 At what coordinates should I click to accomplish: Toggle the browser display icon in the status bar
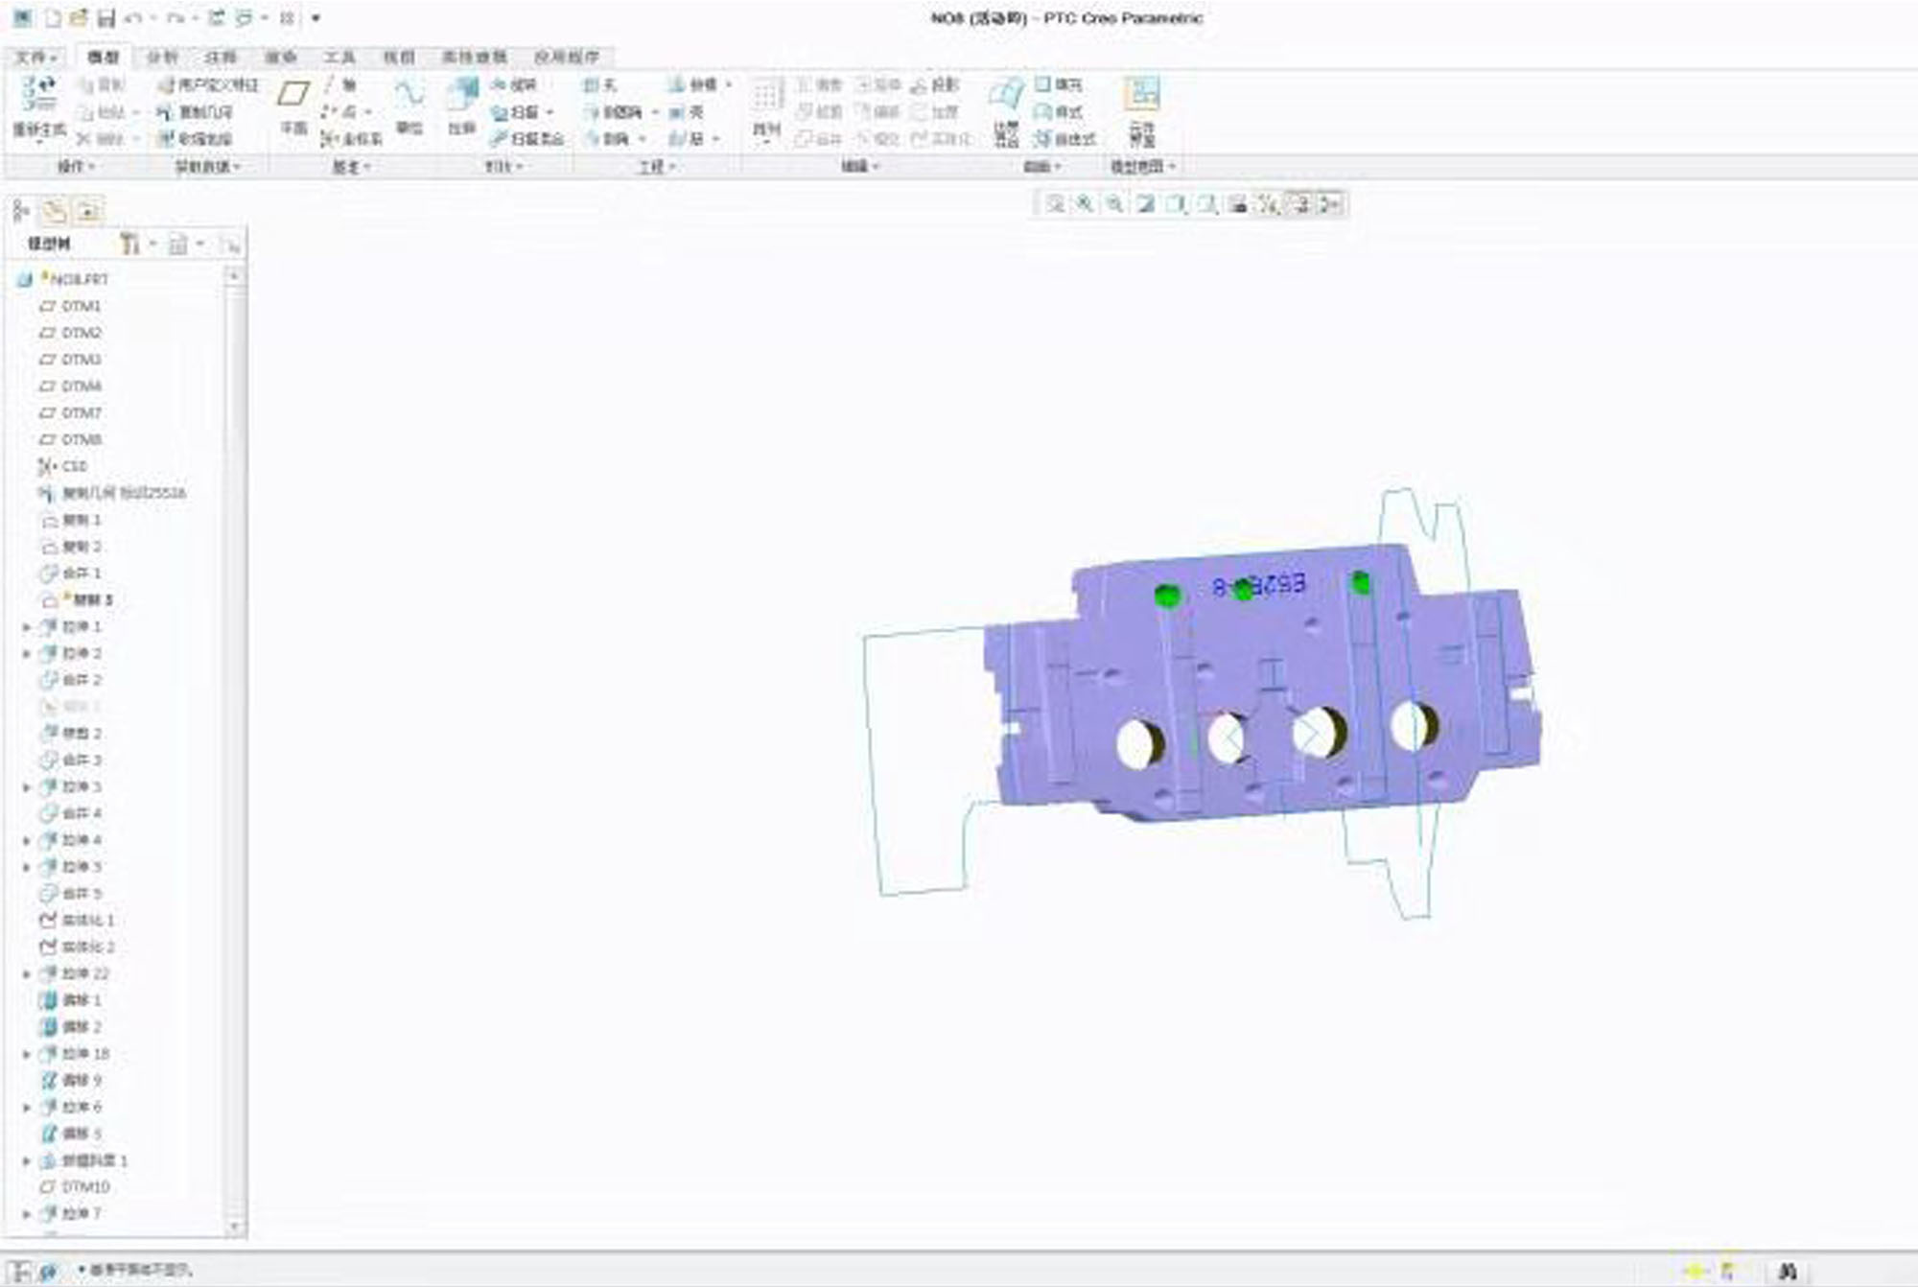click(47, 1271)
